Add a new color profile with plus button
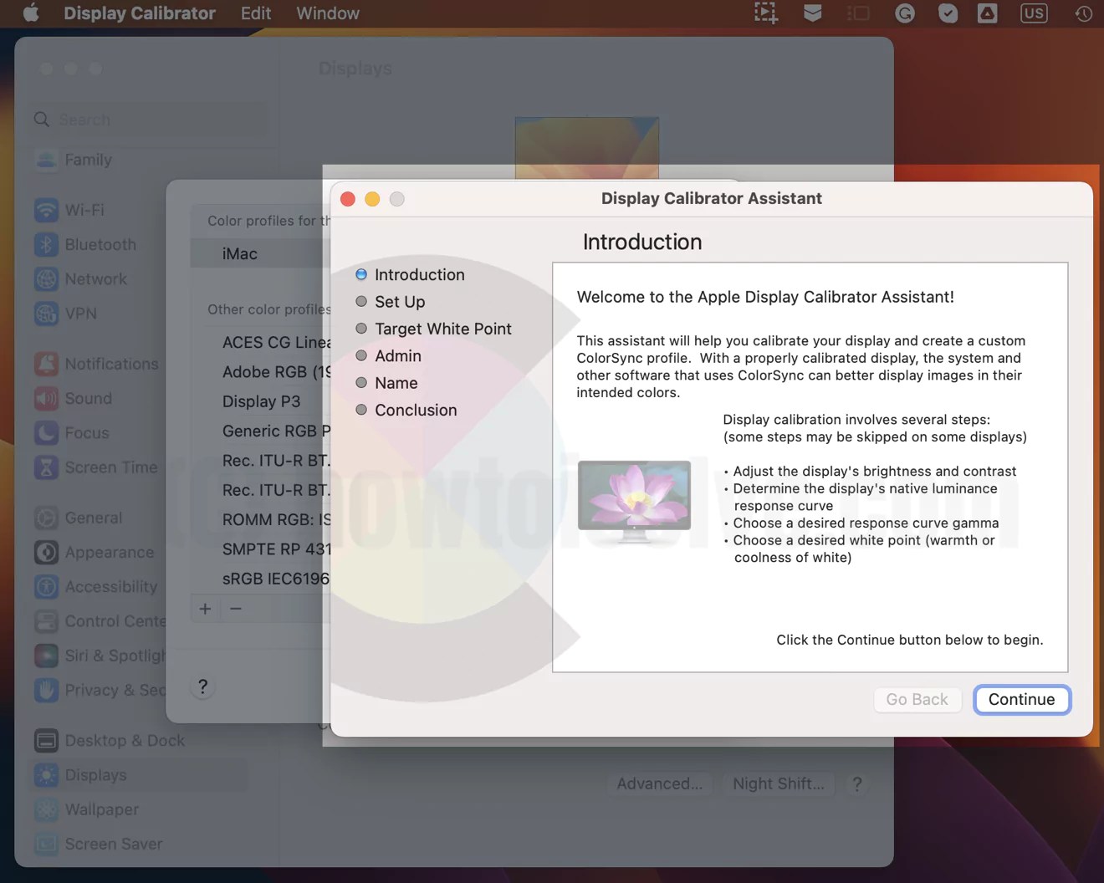The height and width of the screenshot is (883, 1104). pyautogui.click(x=205, y=609)
